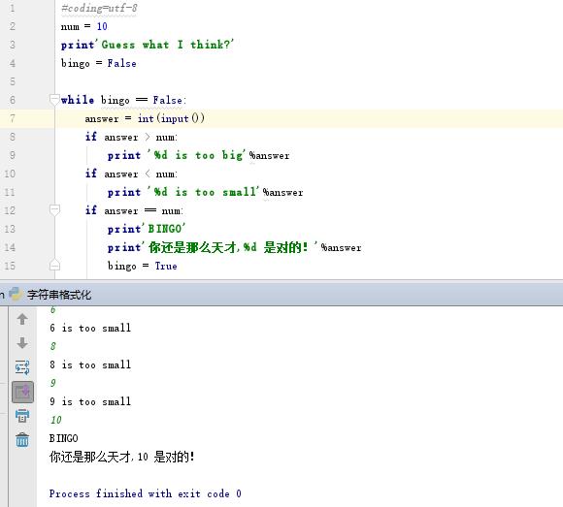Collapse the while loop fold marker
This screenshot has height=507, width=563.
pos(54,99)
